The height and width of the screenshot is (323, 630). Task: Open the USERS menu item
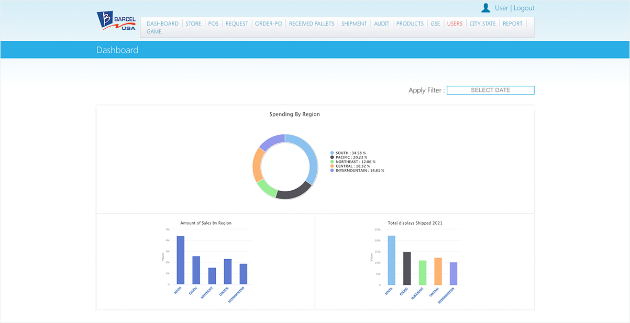coord(455,24)
